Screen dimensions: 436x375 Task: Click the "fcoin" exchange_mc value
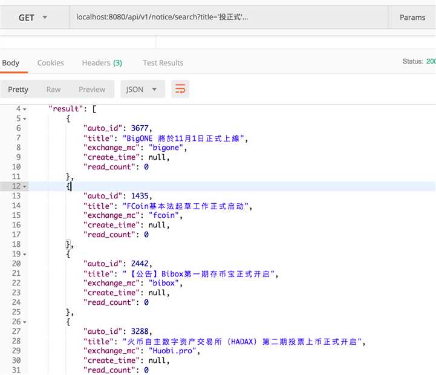click(x=163, y=215)
